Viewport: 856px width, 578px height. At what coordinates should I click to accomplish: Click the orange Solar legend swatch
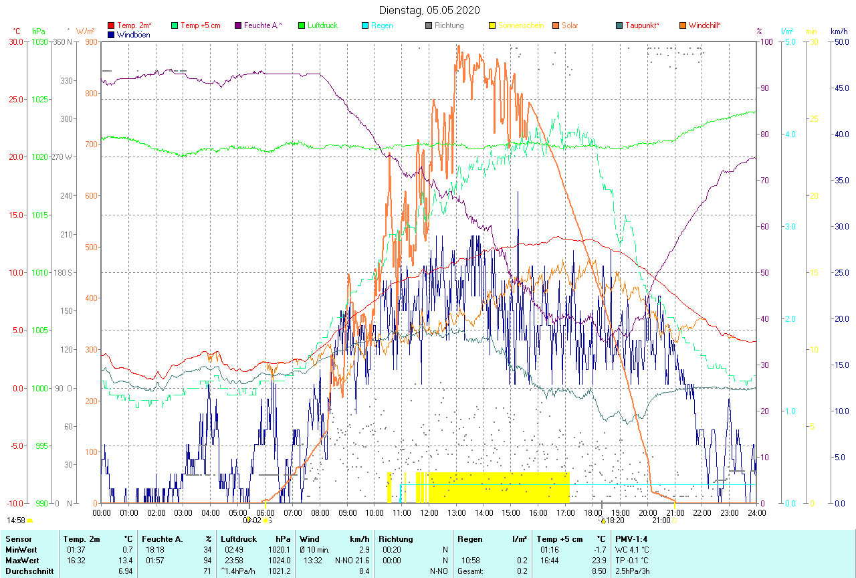click(556, 25)
